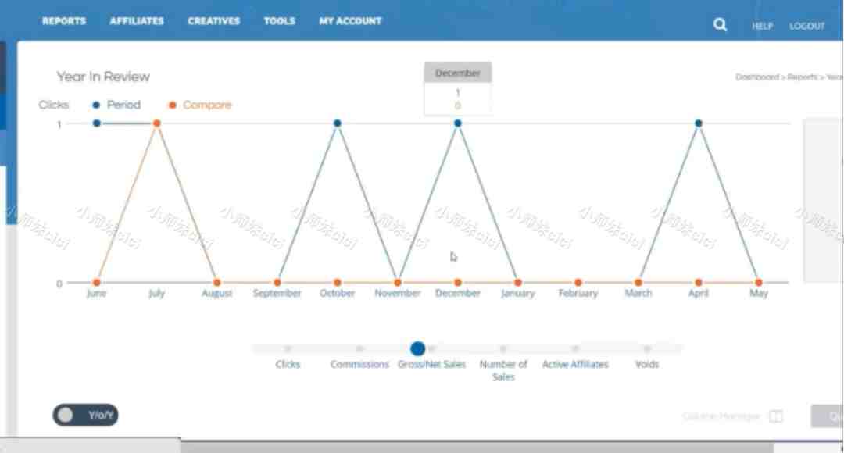
Task: Click the Logout link
Action: pos(806,26)
